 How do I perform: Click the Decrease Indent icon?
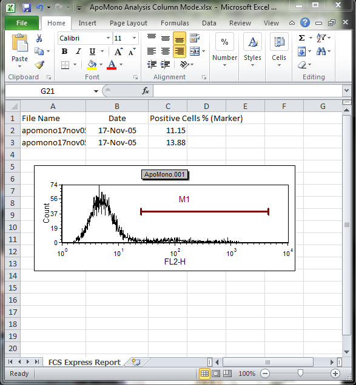coord(152,65)
